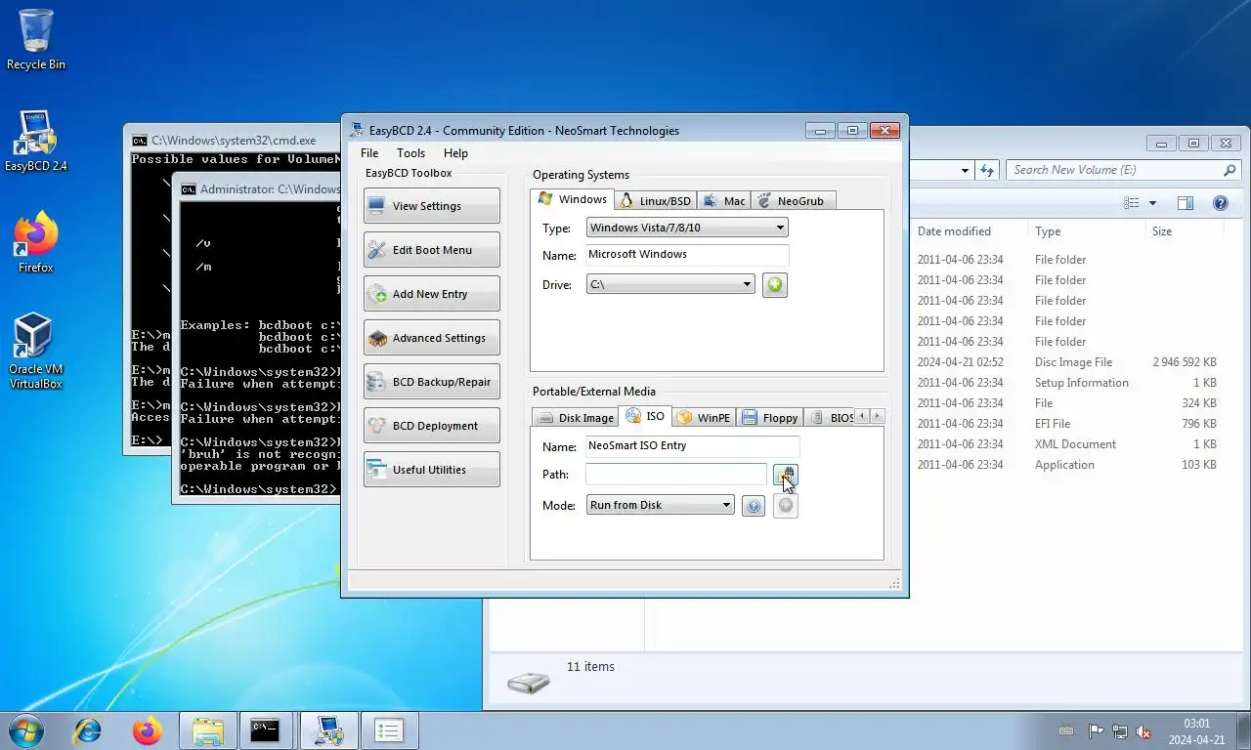Click the Firefox desktop shortcut
The height and width of the screenshot is (750, 1251).
36,243
